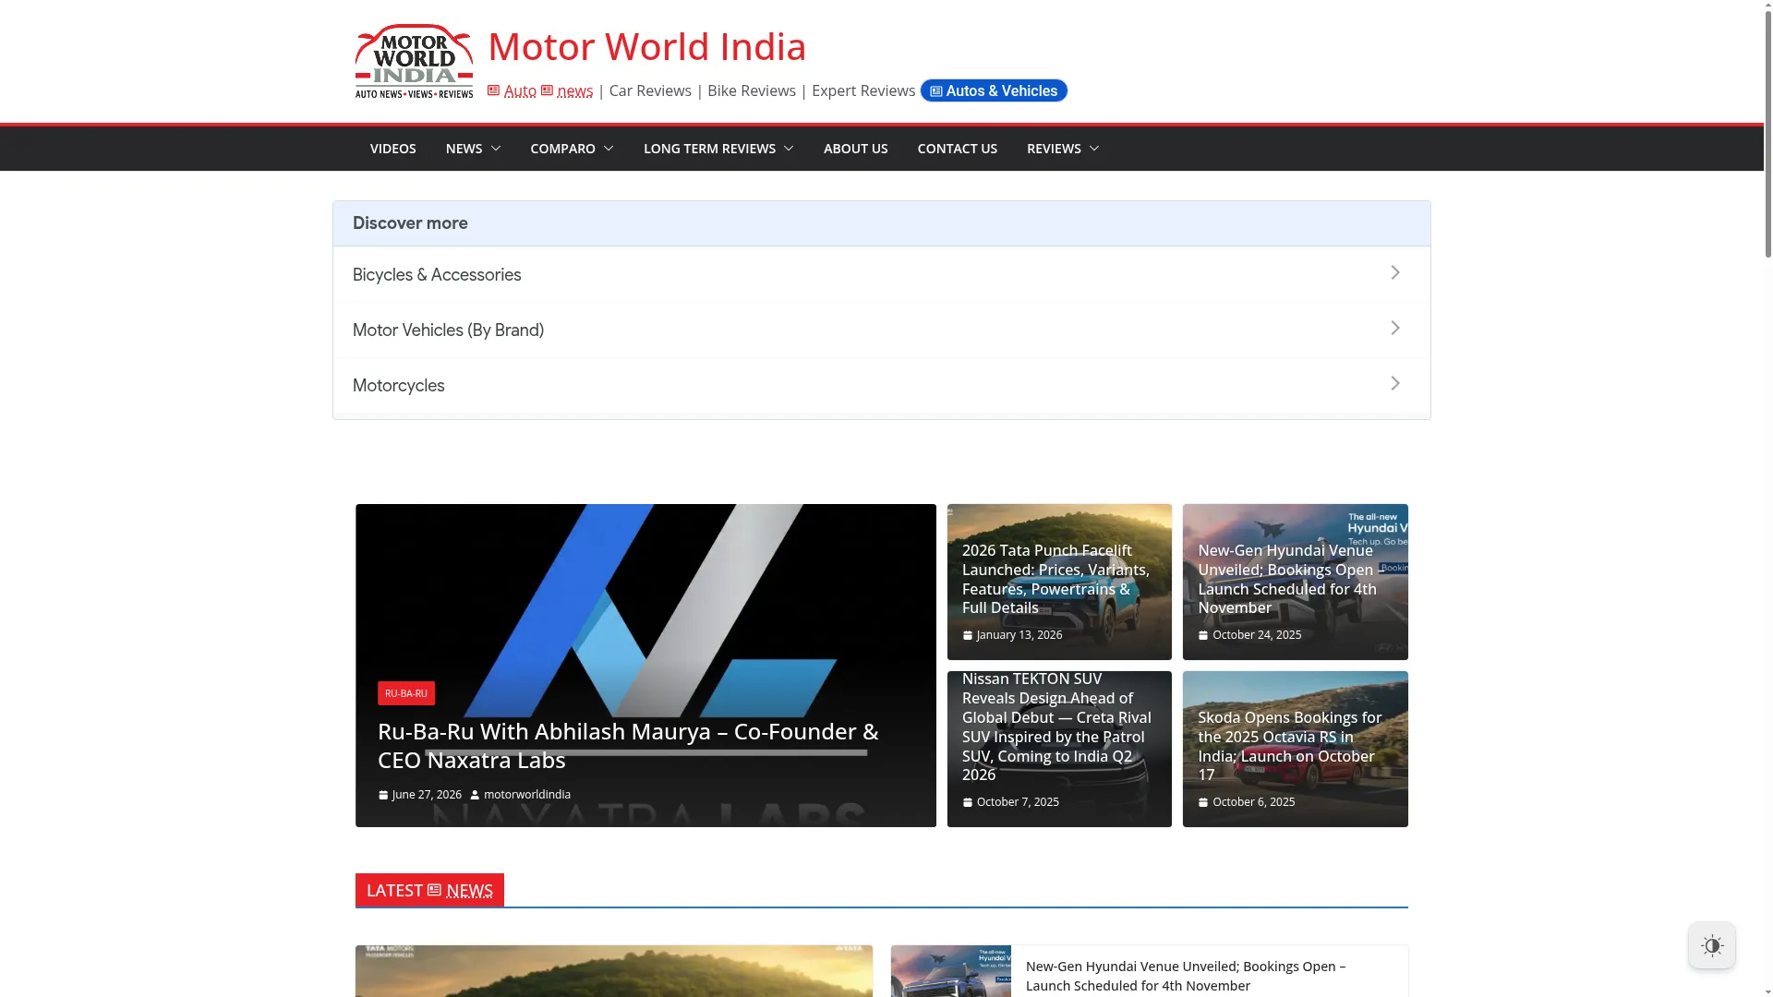This screenshot has width=1773, height=997.
Task: Open the NEWS menu item
Action: (x=464, y=149)
